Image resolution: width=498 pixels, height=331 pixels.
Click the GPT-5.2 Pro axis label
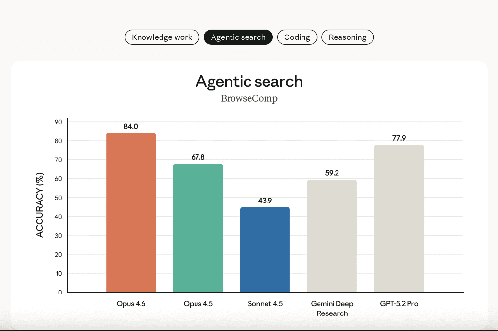(x=399, y=303)
